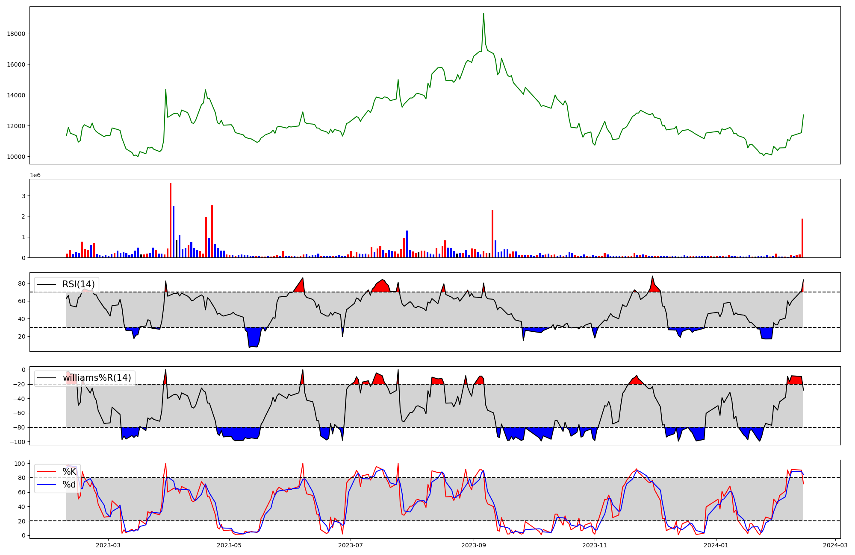Click the 2023-05 x-axis date label
The height and width of the screenshot is (555, 855).
point(230,545)
